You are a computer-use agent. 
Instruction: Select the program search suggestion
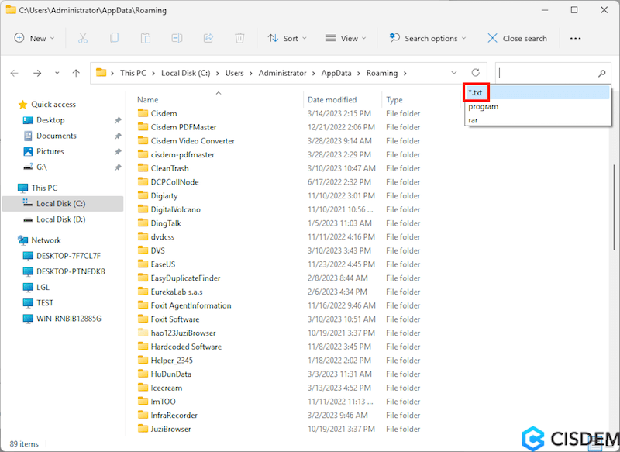[x=537, y=107]
